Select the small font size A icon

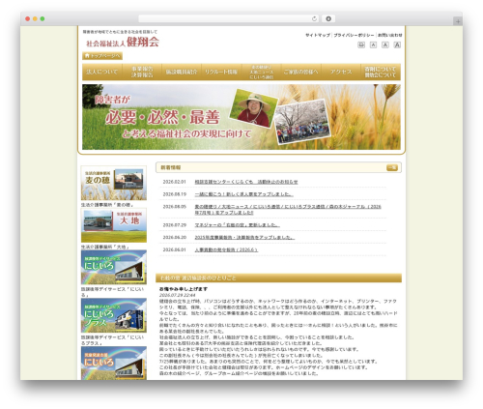(x=373, y=44)
